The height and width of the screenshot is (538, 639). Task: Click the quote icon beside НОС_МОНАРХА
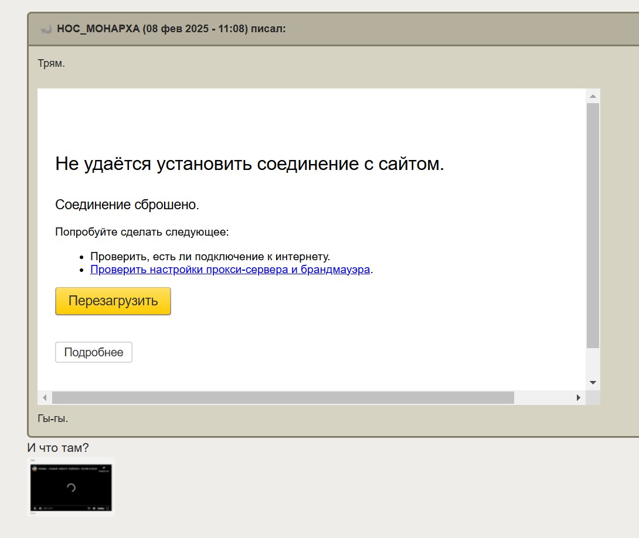point(46,29)
